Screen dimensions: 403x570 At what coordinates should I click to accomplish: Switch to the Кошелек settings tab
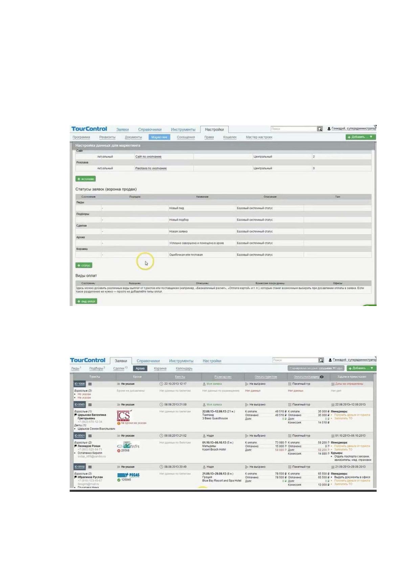click(x=230, y=137)
